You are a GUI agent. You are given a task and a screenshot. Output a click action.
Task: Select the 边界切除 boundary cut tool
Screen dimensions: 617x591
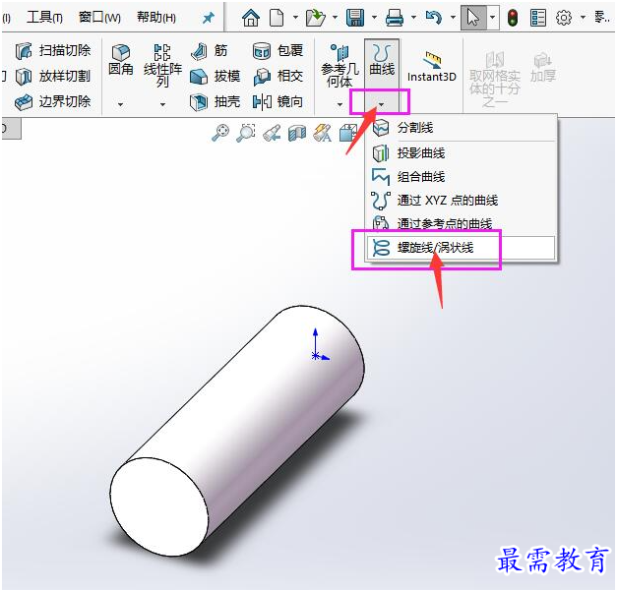point(53,102)
